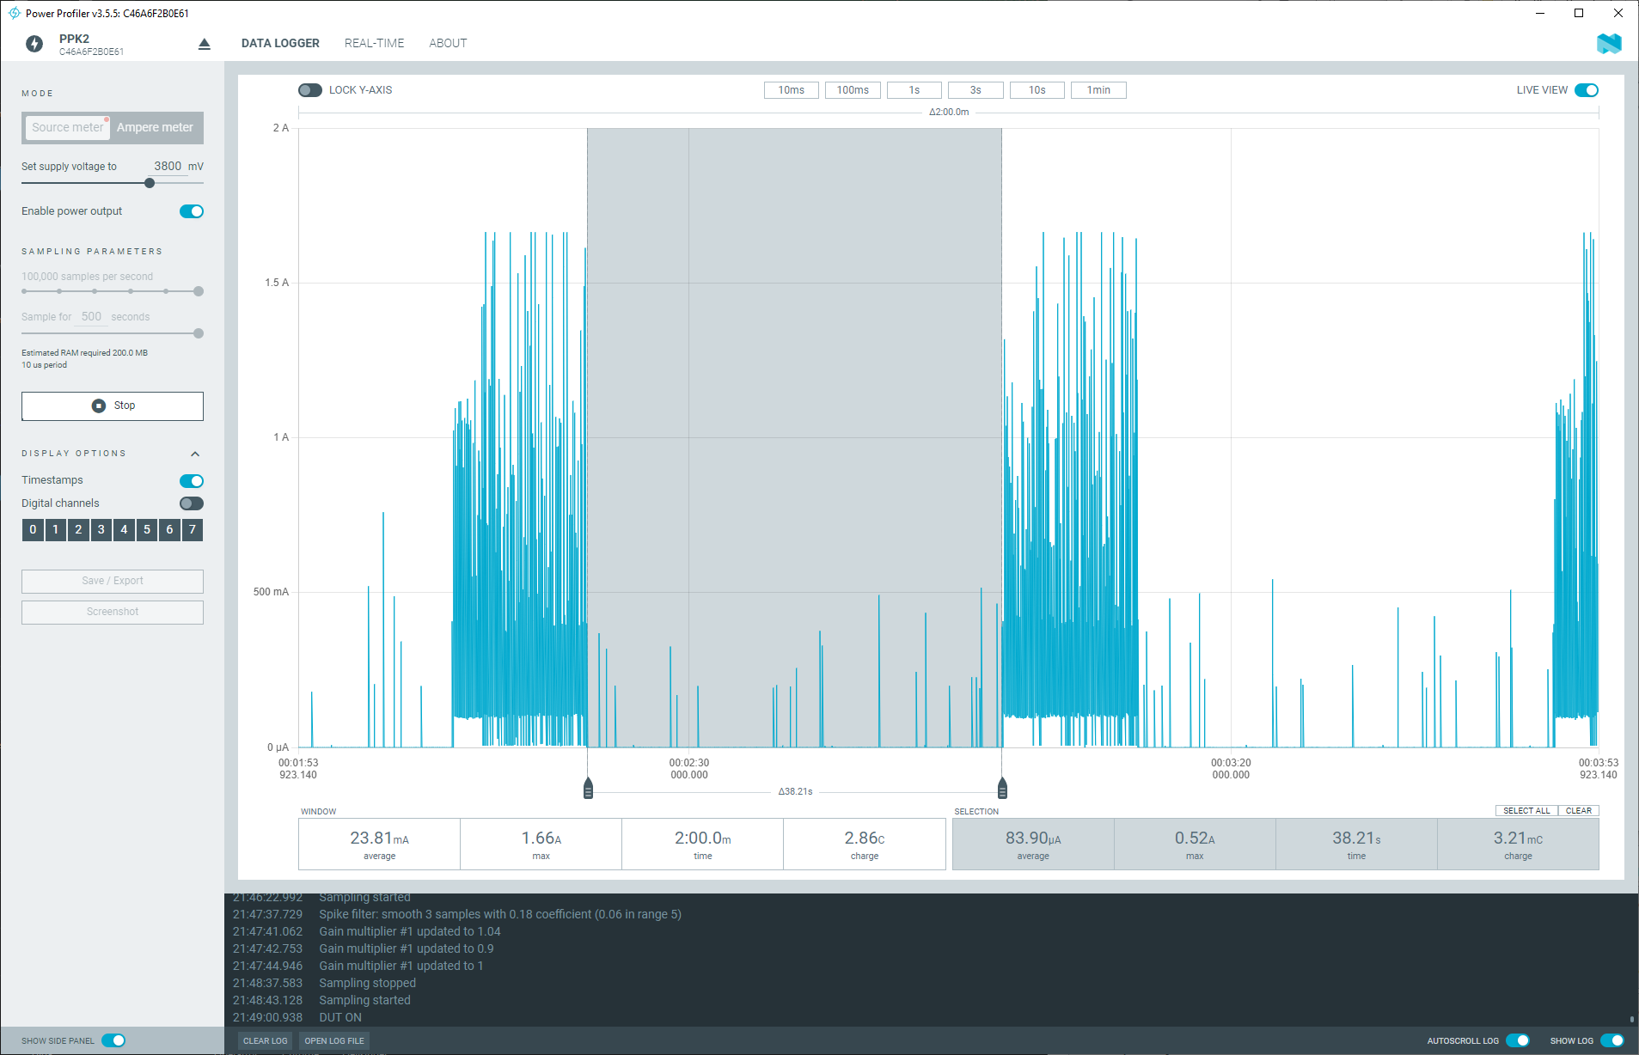Click the PPK2 device lightning icon
1639x1055 pixels.
coord(34,44)
